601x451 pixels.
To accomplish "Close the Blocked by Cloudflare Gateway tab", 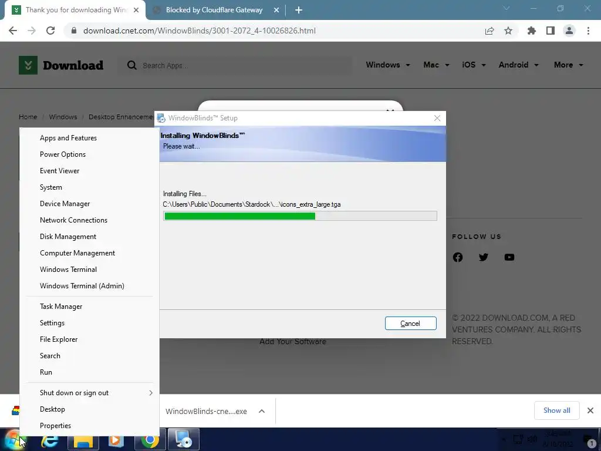I will [x=276, y=11].
